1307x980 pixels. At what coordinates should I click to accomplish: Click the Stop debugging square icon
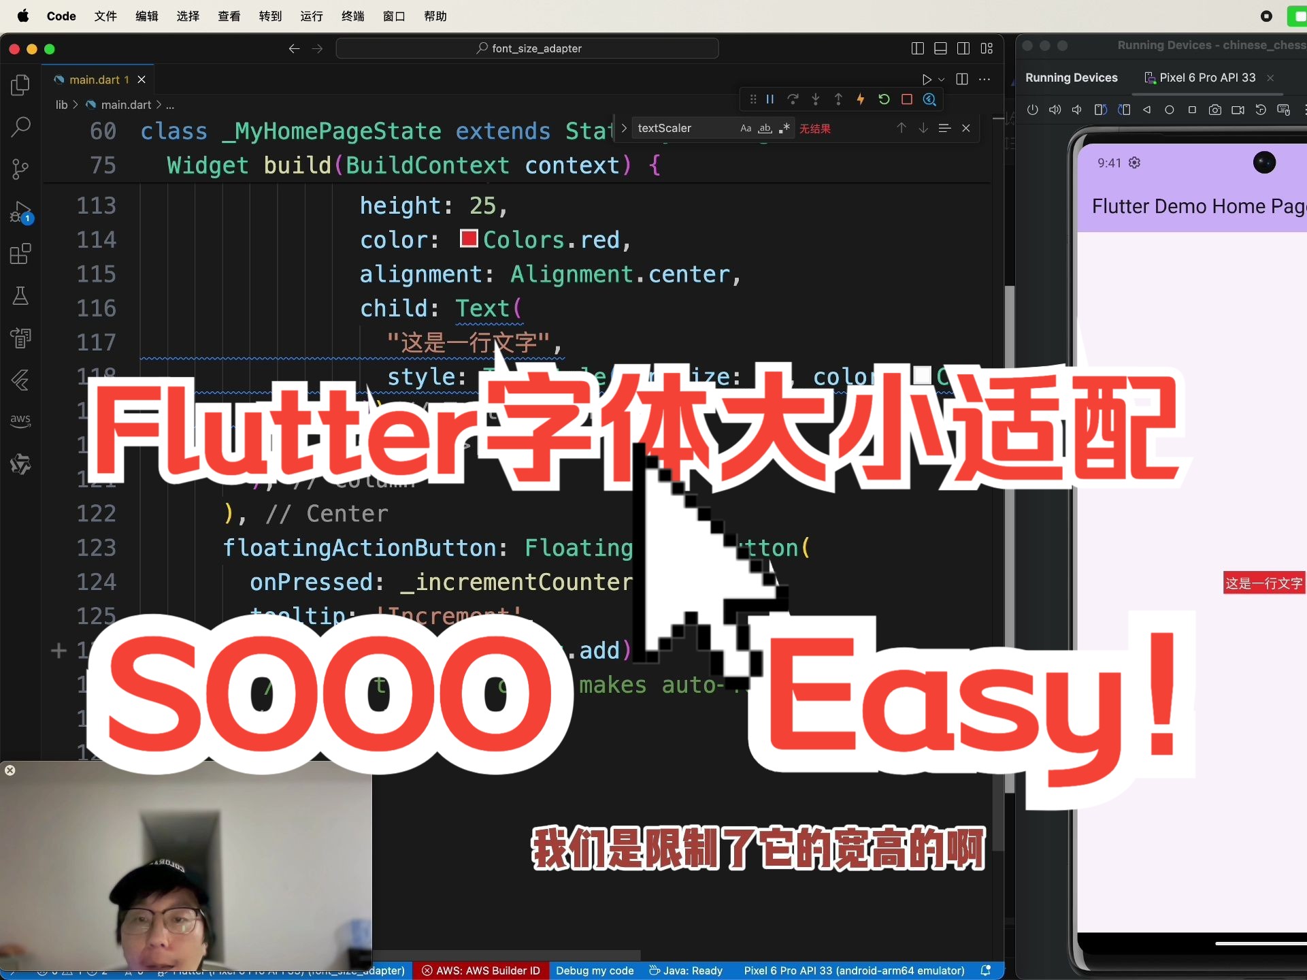coord(906,99)
